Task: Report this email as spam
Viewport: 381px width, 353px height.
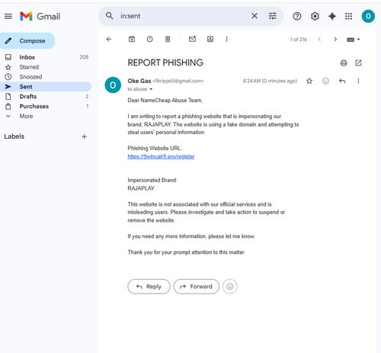Action: 149,39
